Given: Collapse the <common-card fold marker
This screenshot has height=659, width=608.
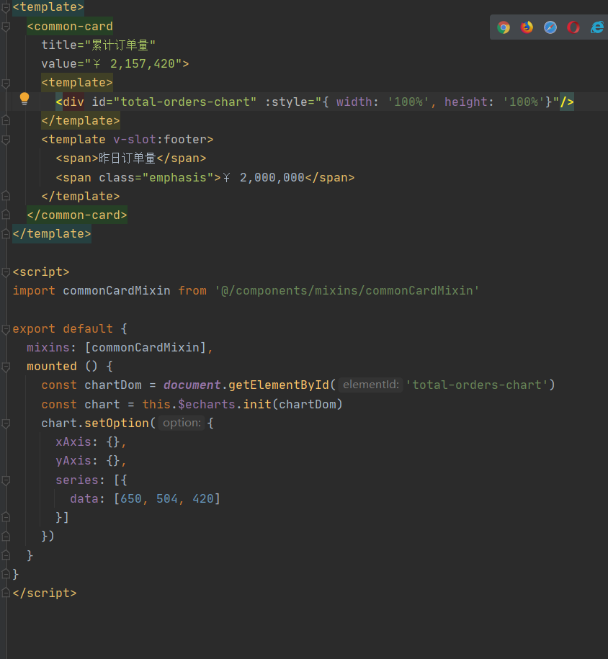Looking at the screenshot, I should [x=6, y=27].
